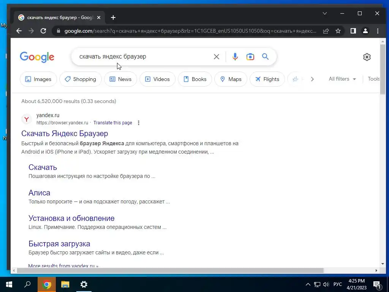
Task: Click Translate this page link
Action: click(x=112, y=123)
